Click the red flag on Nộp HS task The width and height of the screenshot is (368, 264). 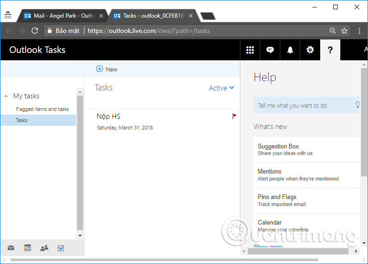tap(234, 116)
